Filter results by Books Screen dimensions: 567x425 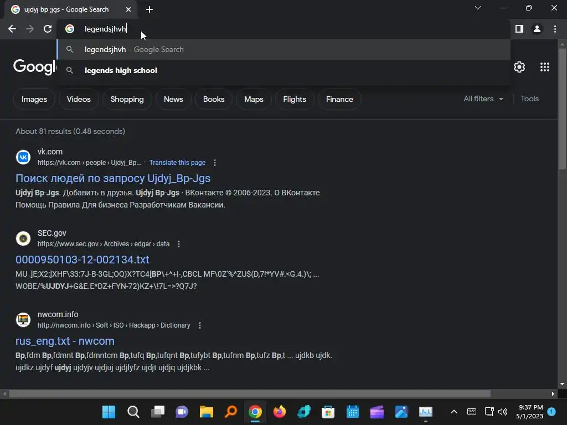point(214,99)
